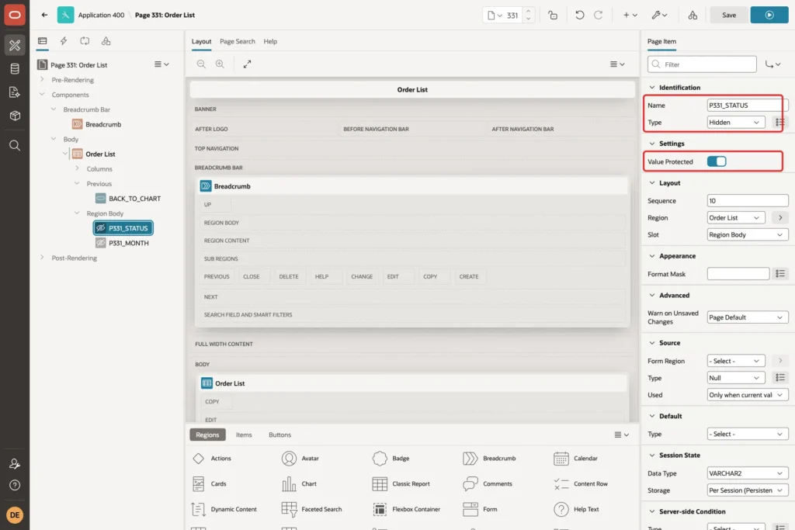Toggle the Value Protected switch

717,161
